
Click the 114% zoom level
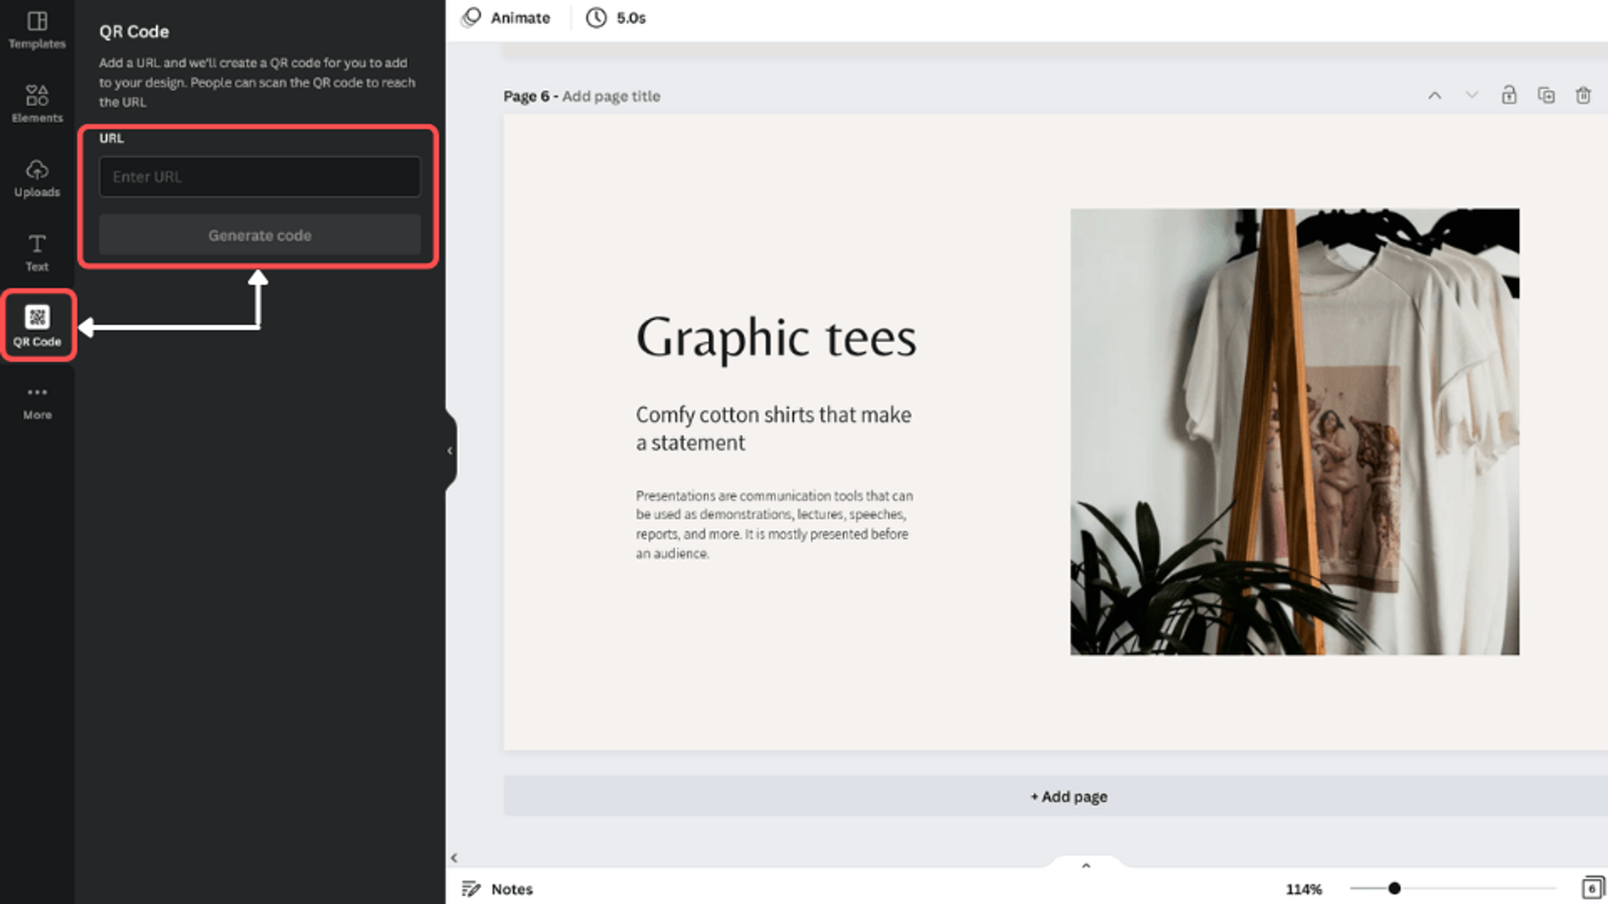[1304, 889]
